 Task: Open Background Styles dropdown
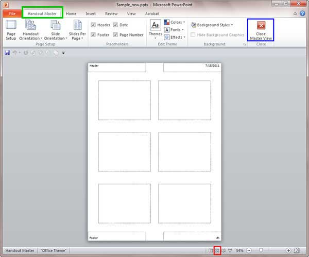pyautogui.click(x=212, y=25)
